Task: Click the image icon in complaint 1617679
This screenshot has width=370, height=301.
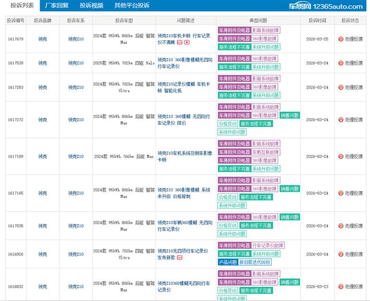Action: click(180, 43)
